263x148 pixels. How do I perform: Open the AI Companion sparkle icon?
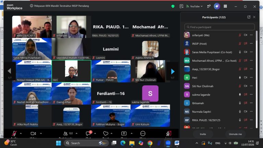217,7
